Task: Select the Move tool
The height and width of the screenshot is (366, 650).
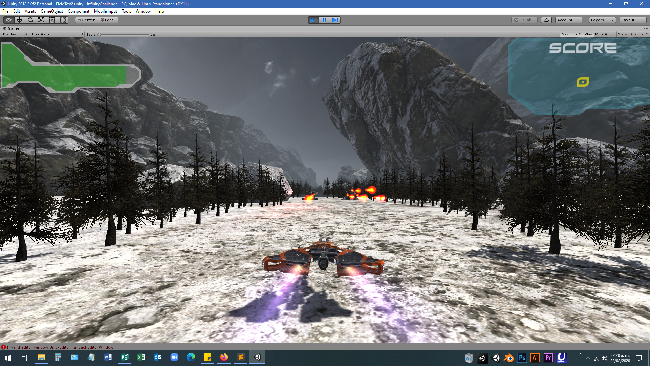Action: click(19, 20)
